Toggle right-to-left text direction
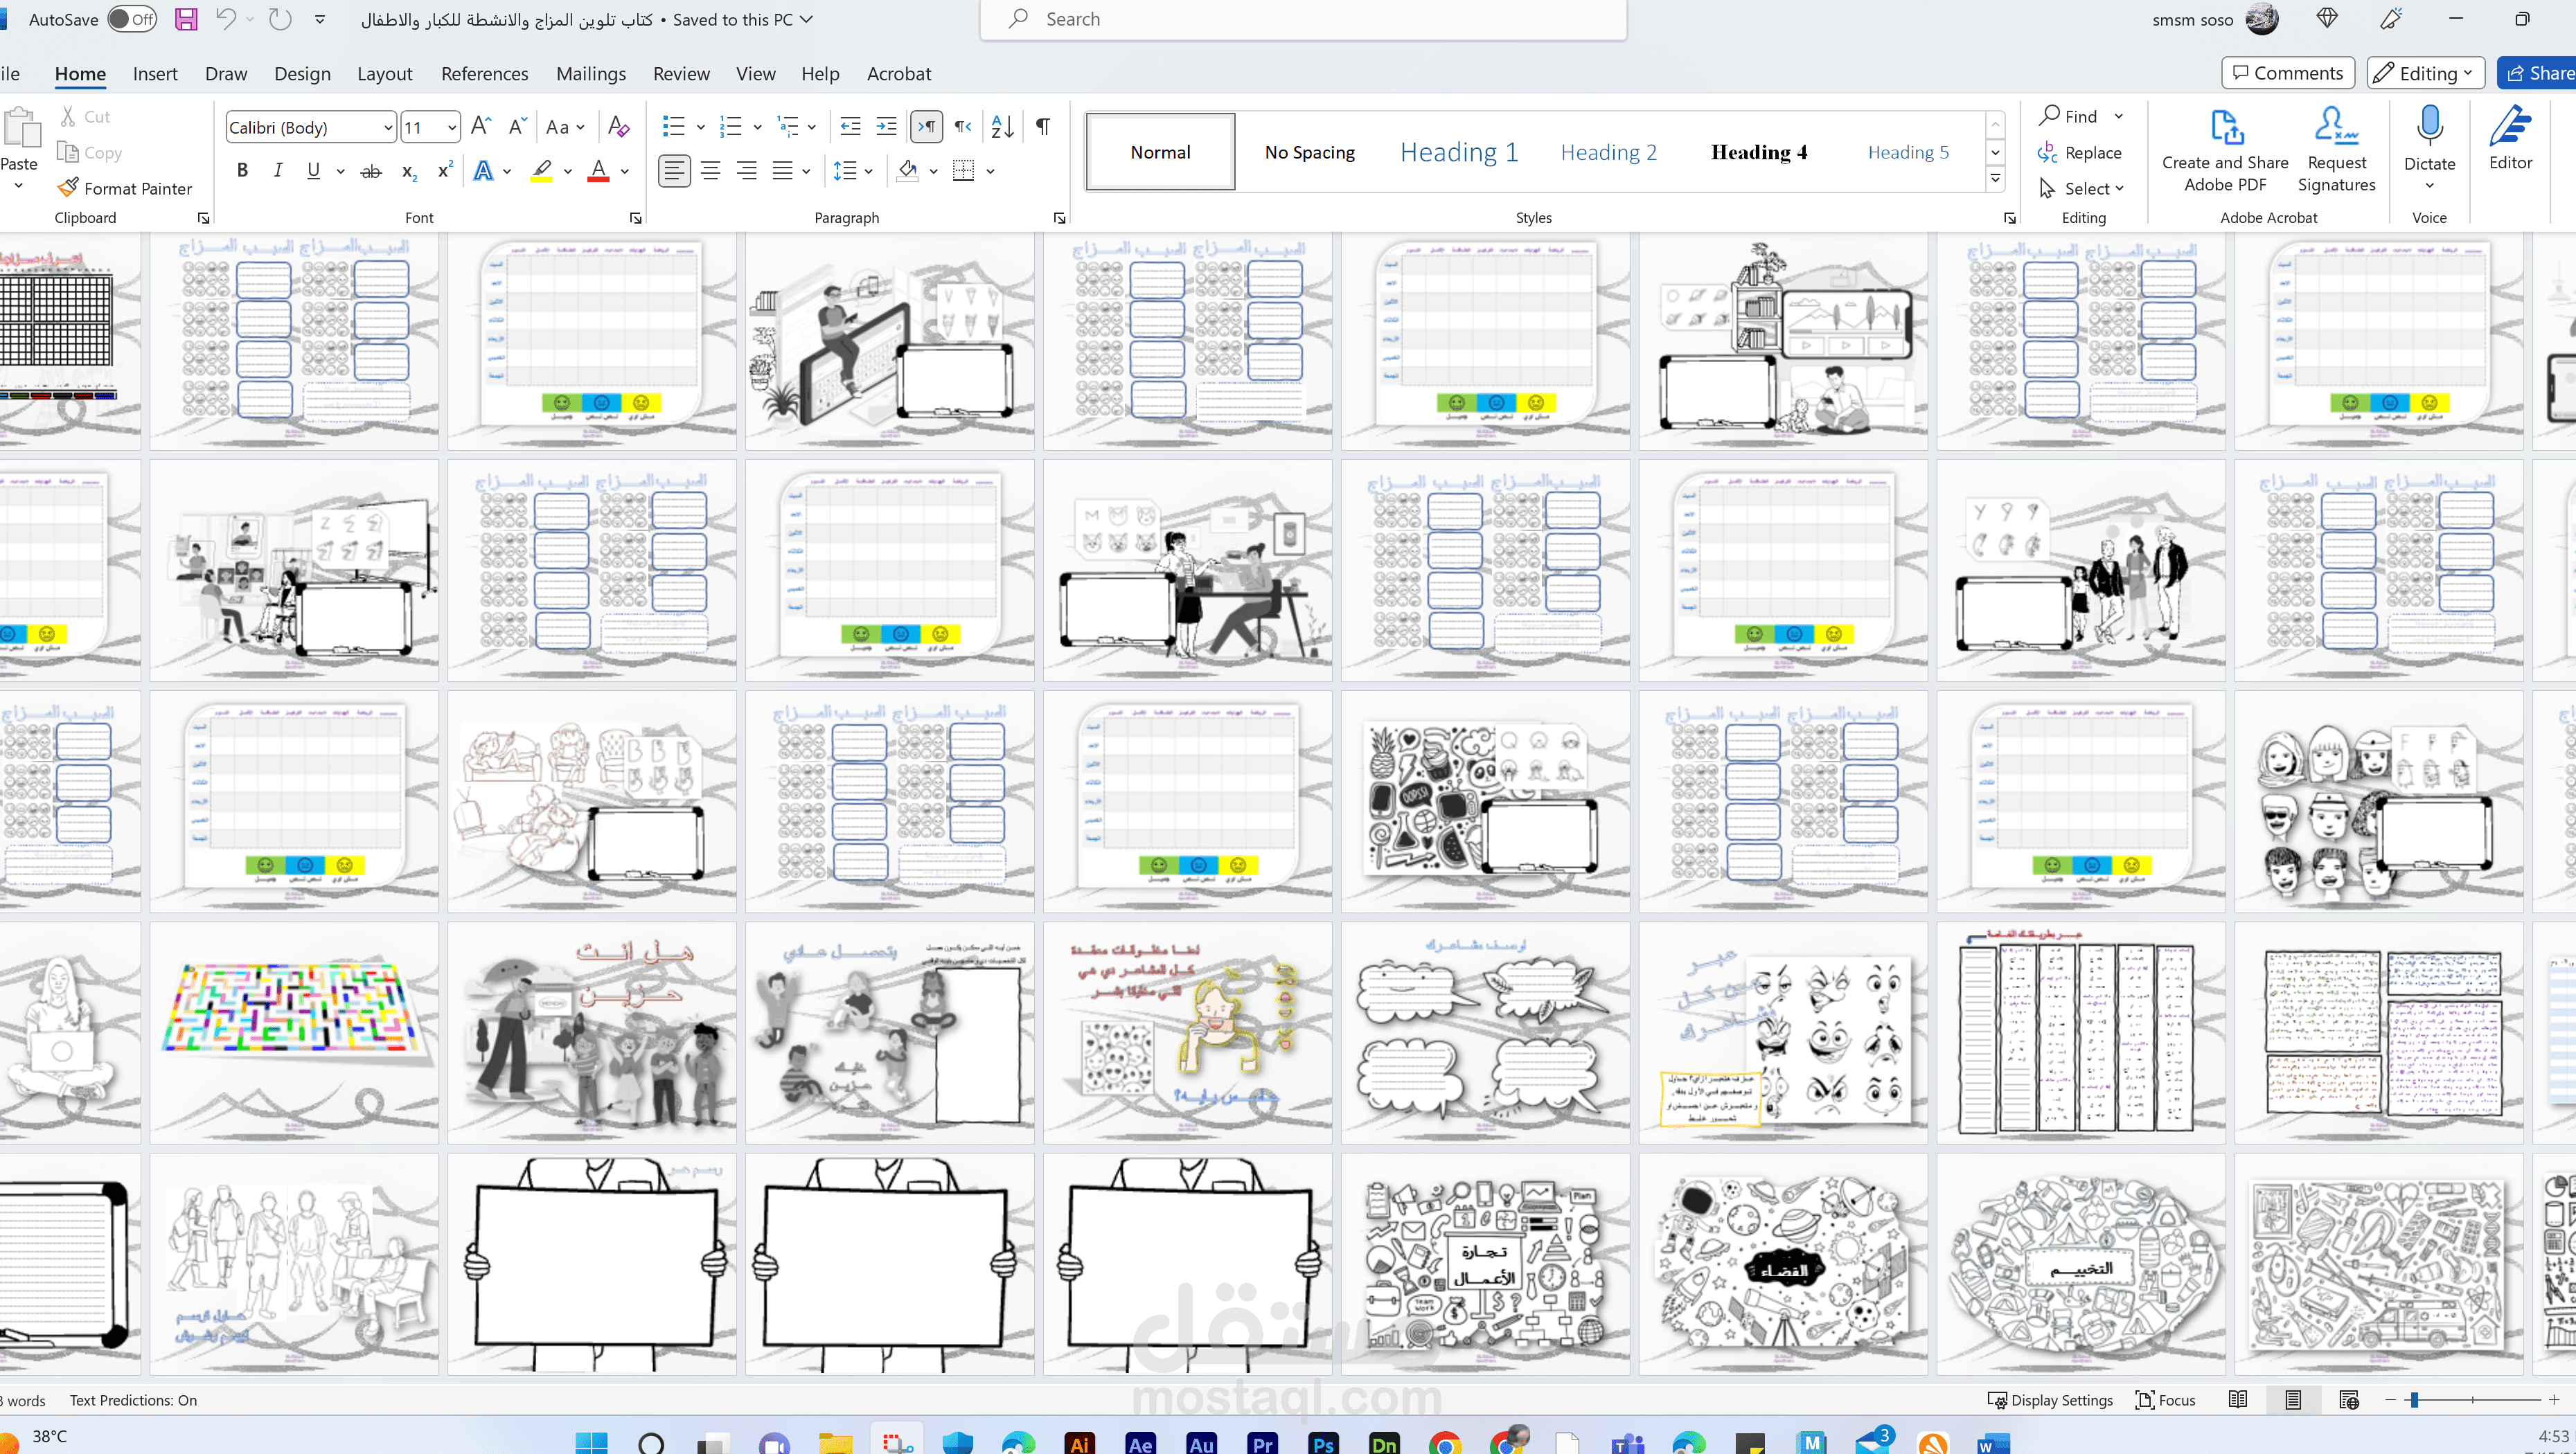The image size is (2576, 1454). point(962,127)
